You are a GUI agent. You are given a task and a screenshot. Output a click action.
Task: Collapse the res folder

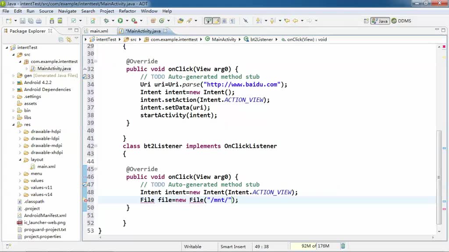[14, 125]
